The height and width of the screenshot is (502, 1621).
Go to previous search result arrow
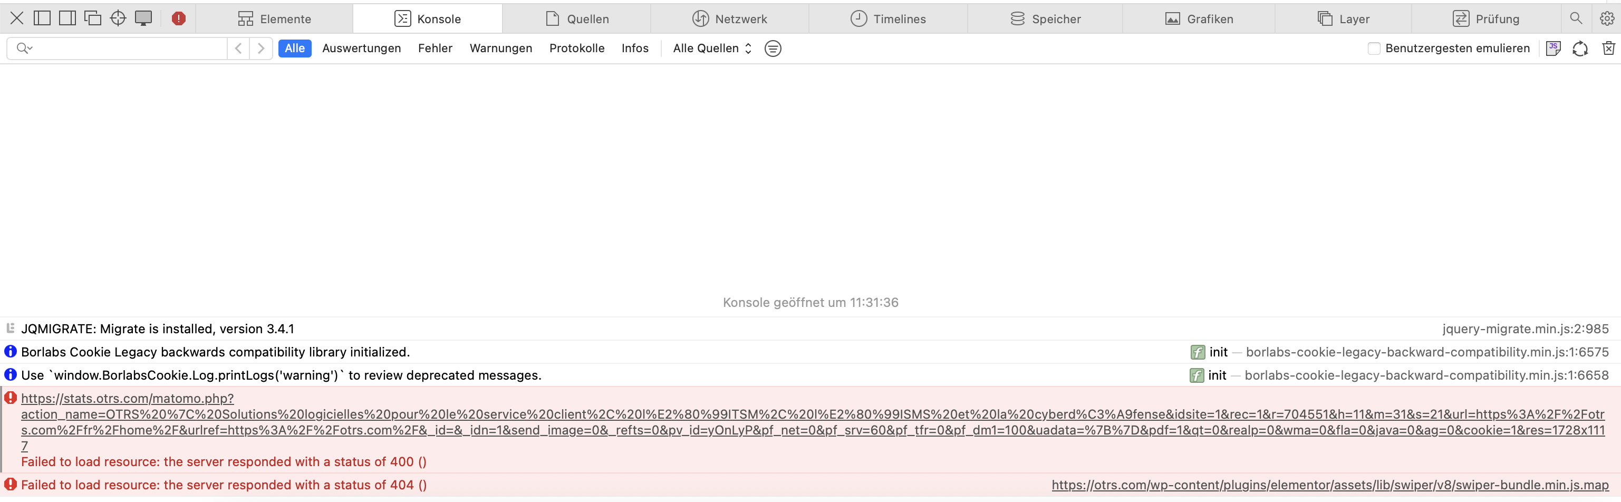238,49
